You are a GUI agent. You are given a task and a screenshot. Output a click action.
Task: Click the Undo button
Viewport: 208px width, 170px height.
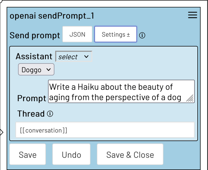point(71,154)
